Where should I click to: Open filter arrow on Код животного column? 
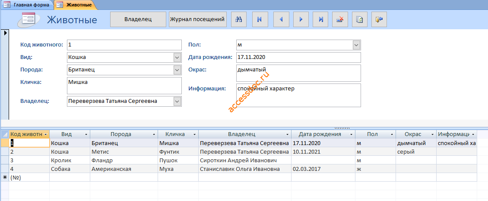[46, 135]
